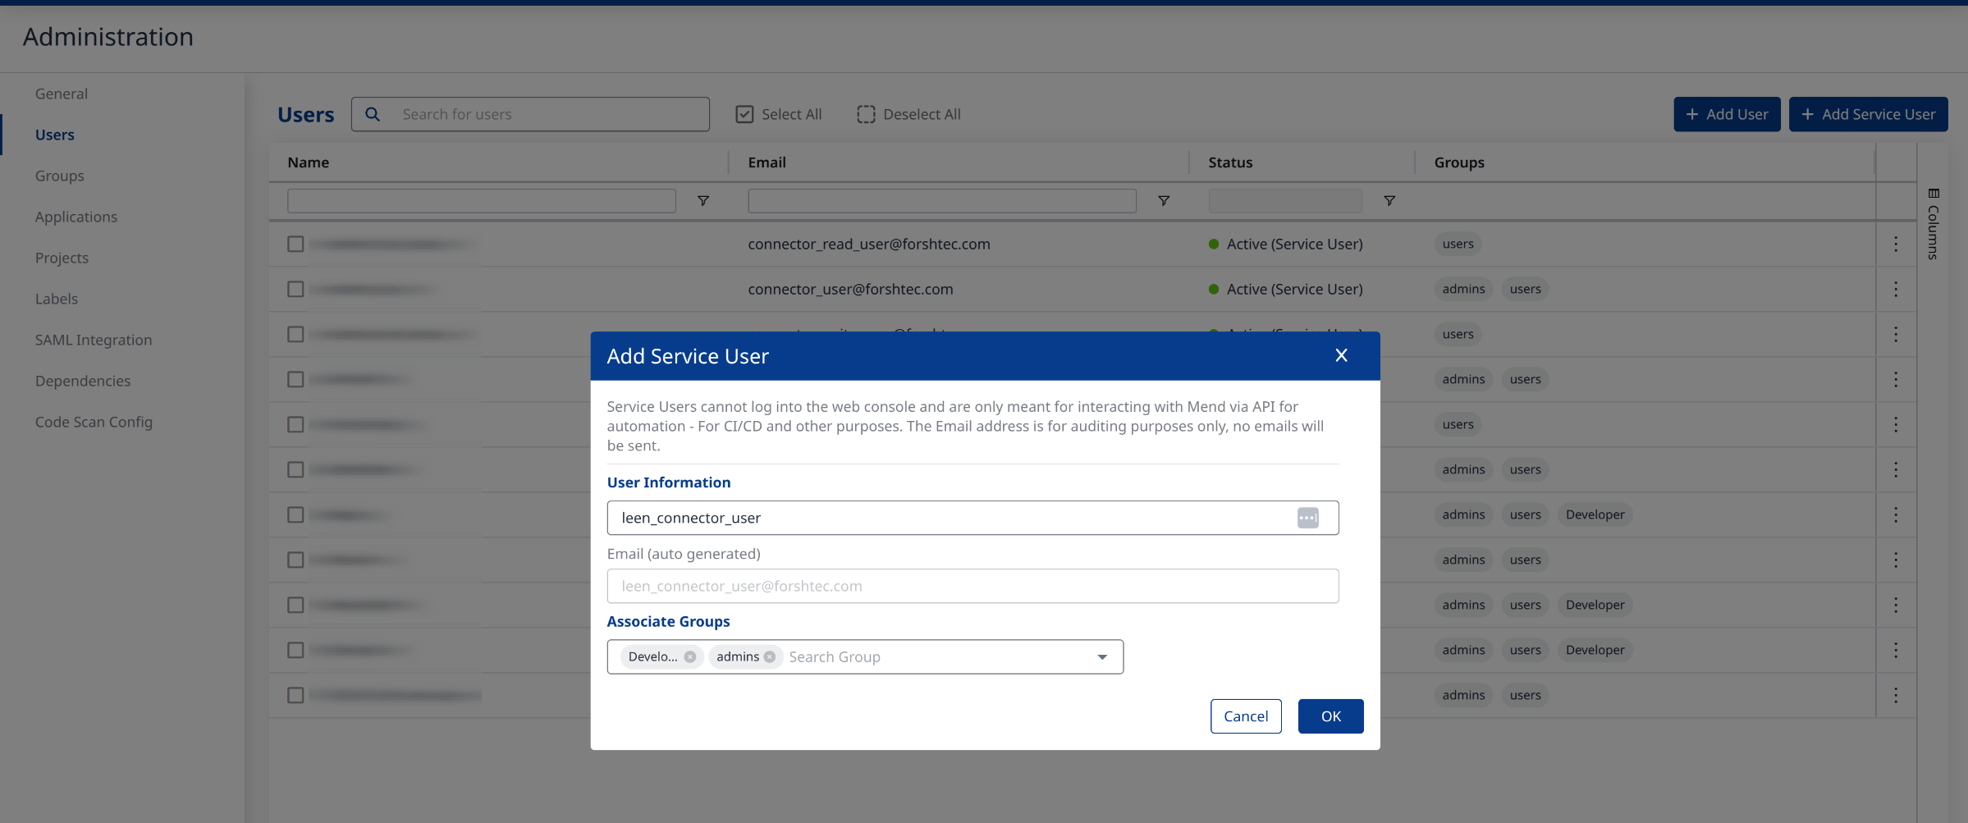The image size is (1968, 823).
Task: Open Dependencies in the sidebar
Action: (x=83, y=381)
